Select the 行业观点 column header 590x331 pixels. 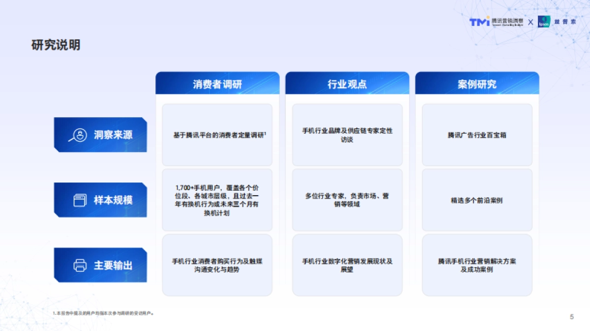pyautogui.click(x=347, y=83)
